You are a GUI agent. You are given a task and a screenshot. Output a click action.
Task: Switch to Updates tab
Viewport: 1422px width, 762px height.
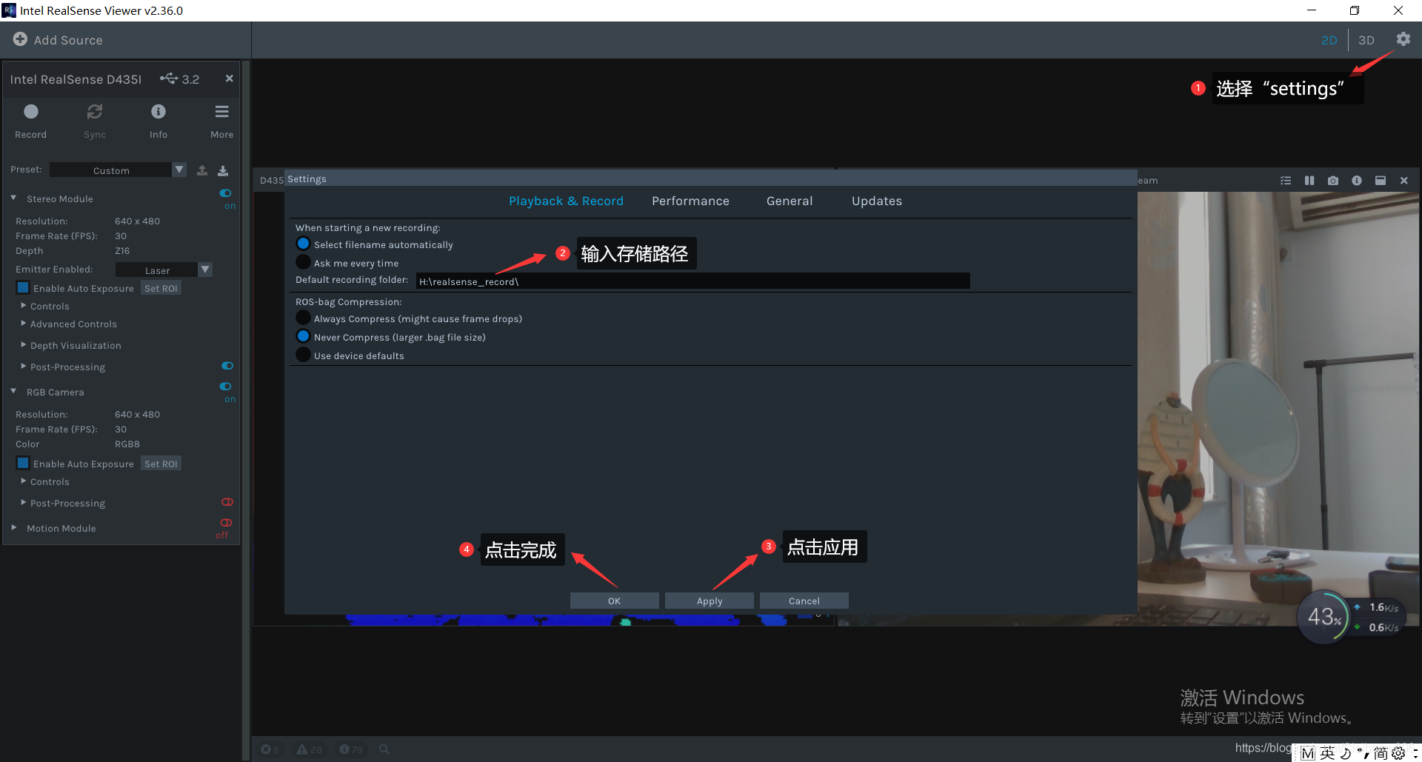pyautogui.click(x=877, y=201)
